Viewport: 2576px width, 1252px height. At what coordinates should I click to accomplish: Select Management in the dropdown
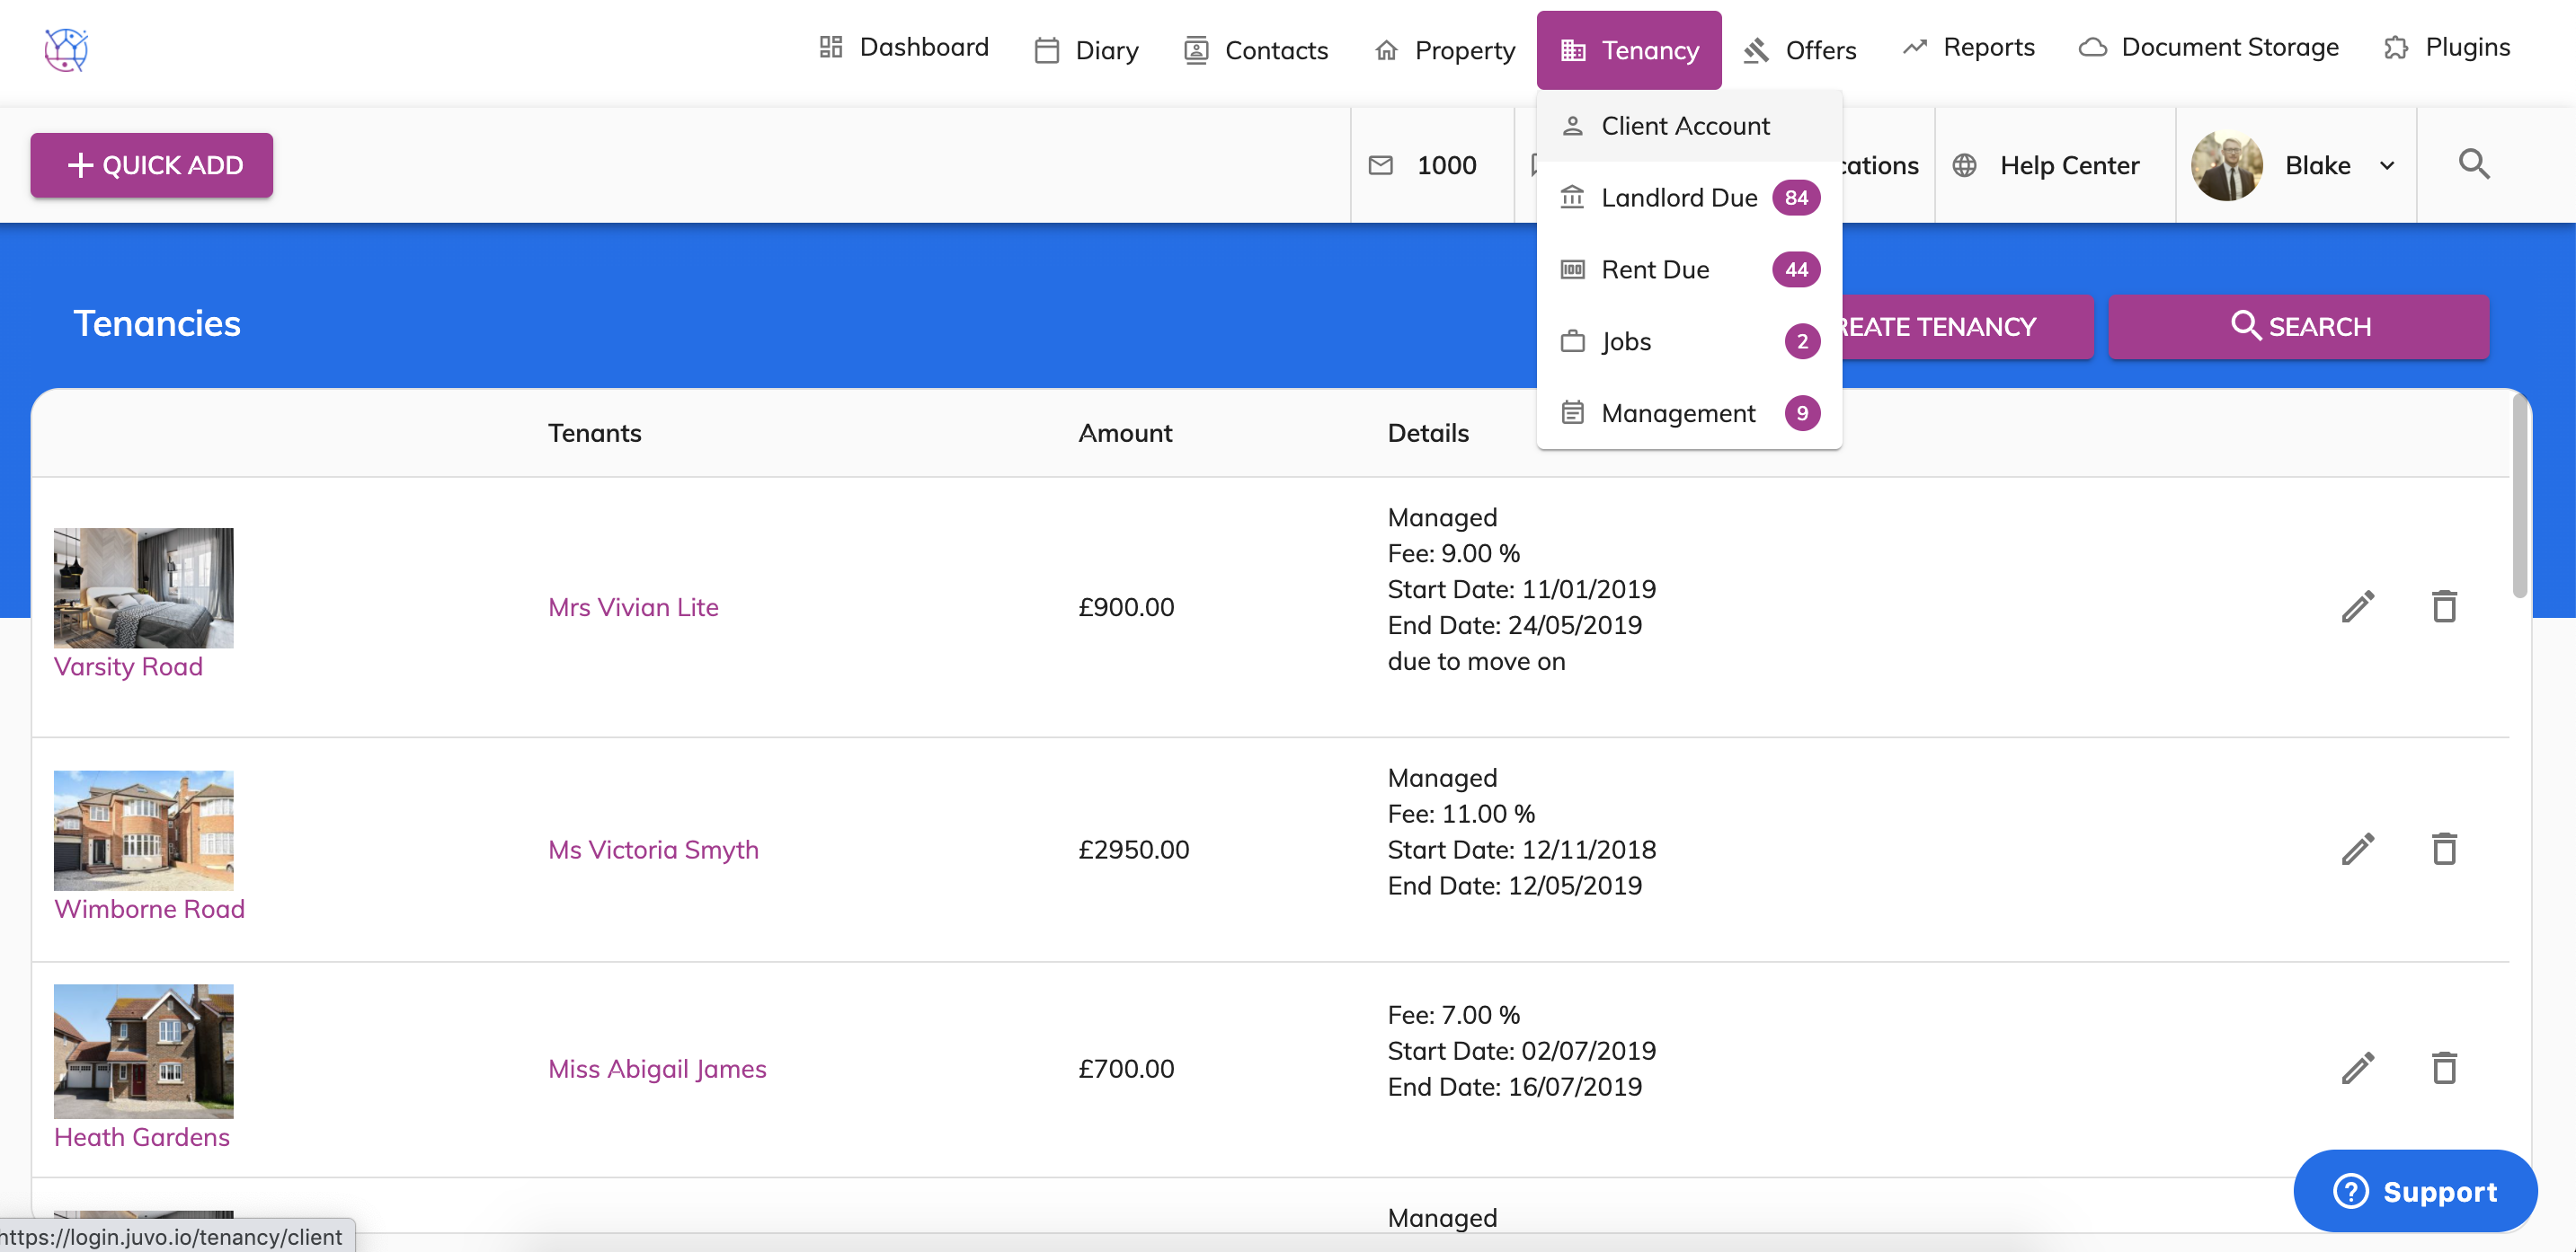[1678, 414]
